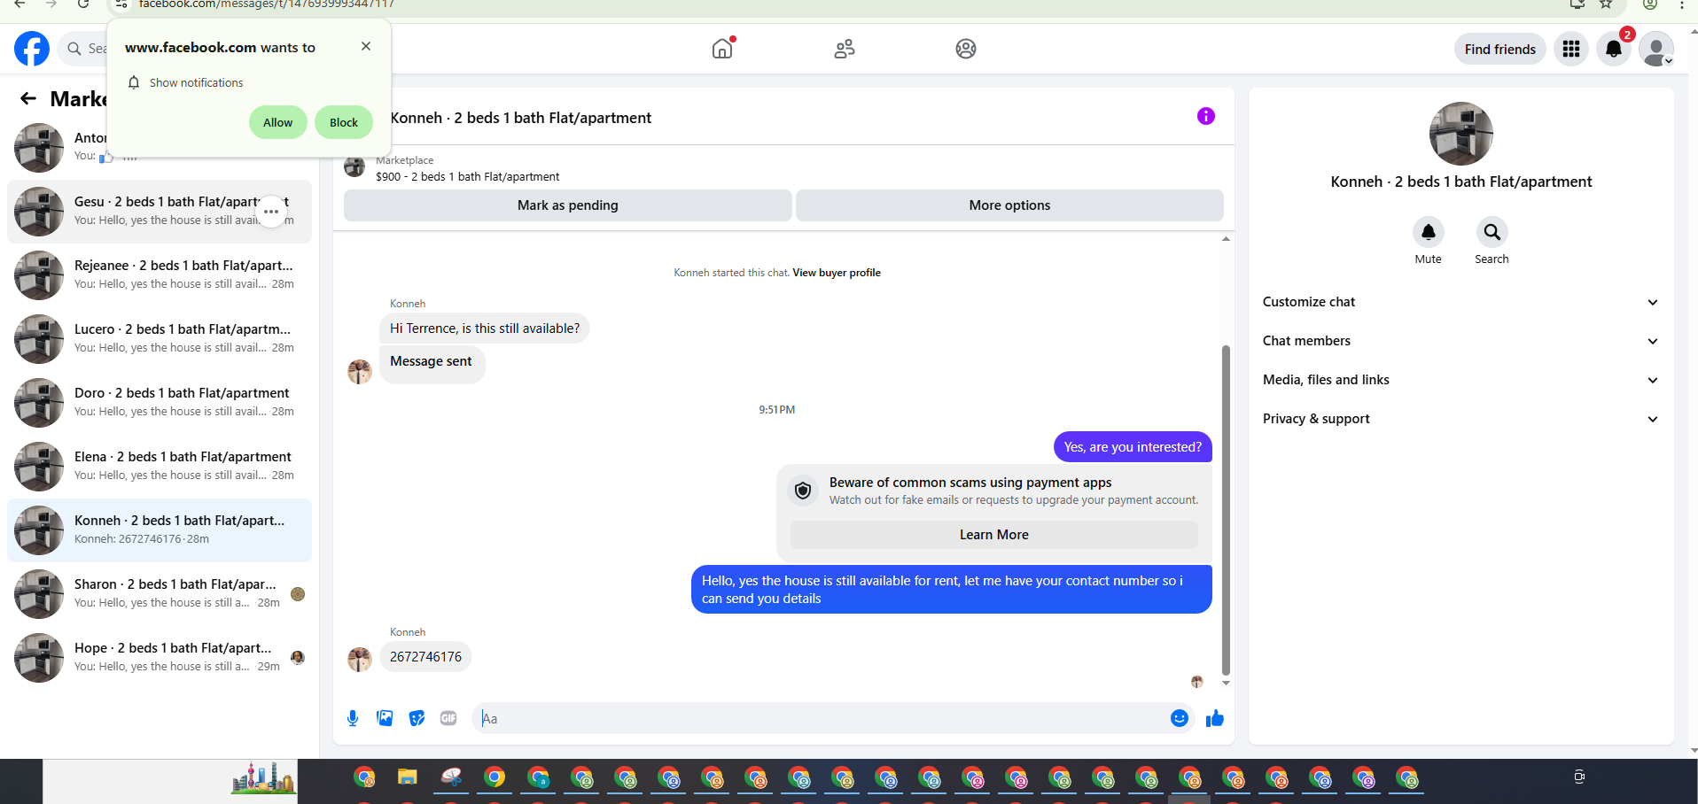Screen dimensions: 1698x804
Task: Open the emoji picker in message box
Action: coord(1180,718)
